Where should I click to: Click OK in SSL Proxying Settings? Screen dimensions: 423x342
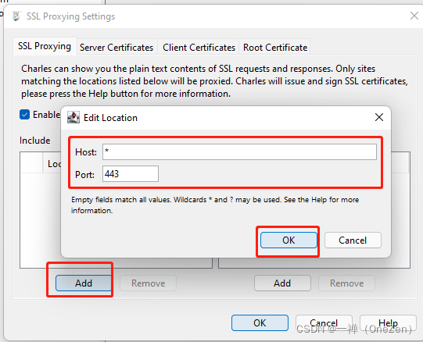pyautogui.click(x=260, y=322)
